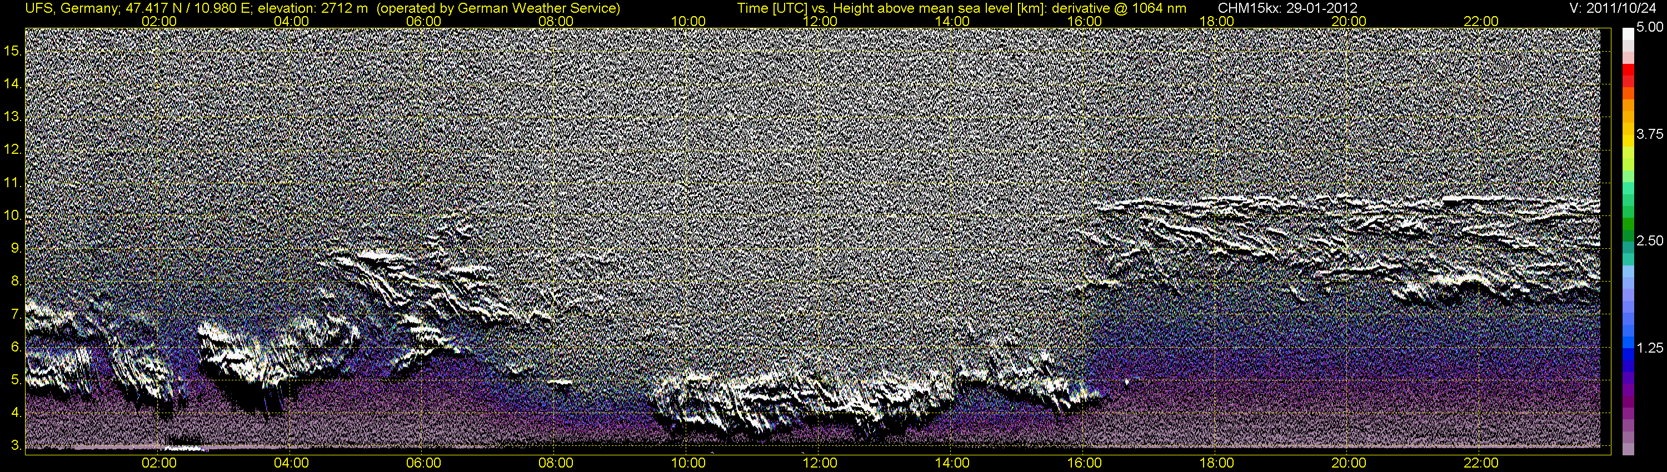1667x472 pixels.
Task: Click 'derivative @ 1064 nm' in the title
Action: click(1120, 8)
